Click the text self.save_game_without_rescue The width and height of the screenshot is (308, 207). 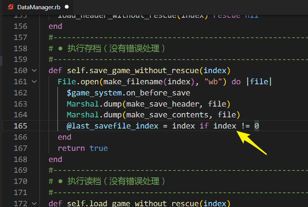click(x=133, y=70)
